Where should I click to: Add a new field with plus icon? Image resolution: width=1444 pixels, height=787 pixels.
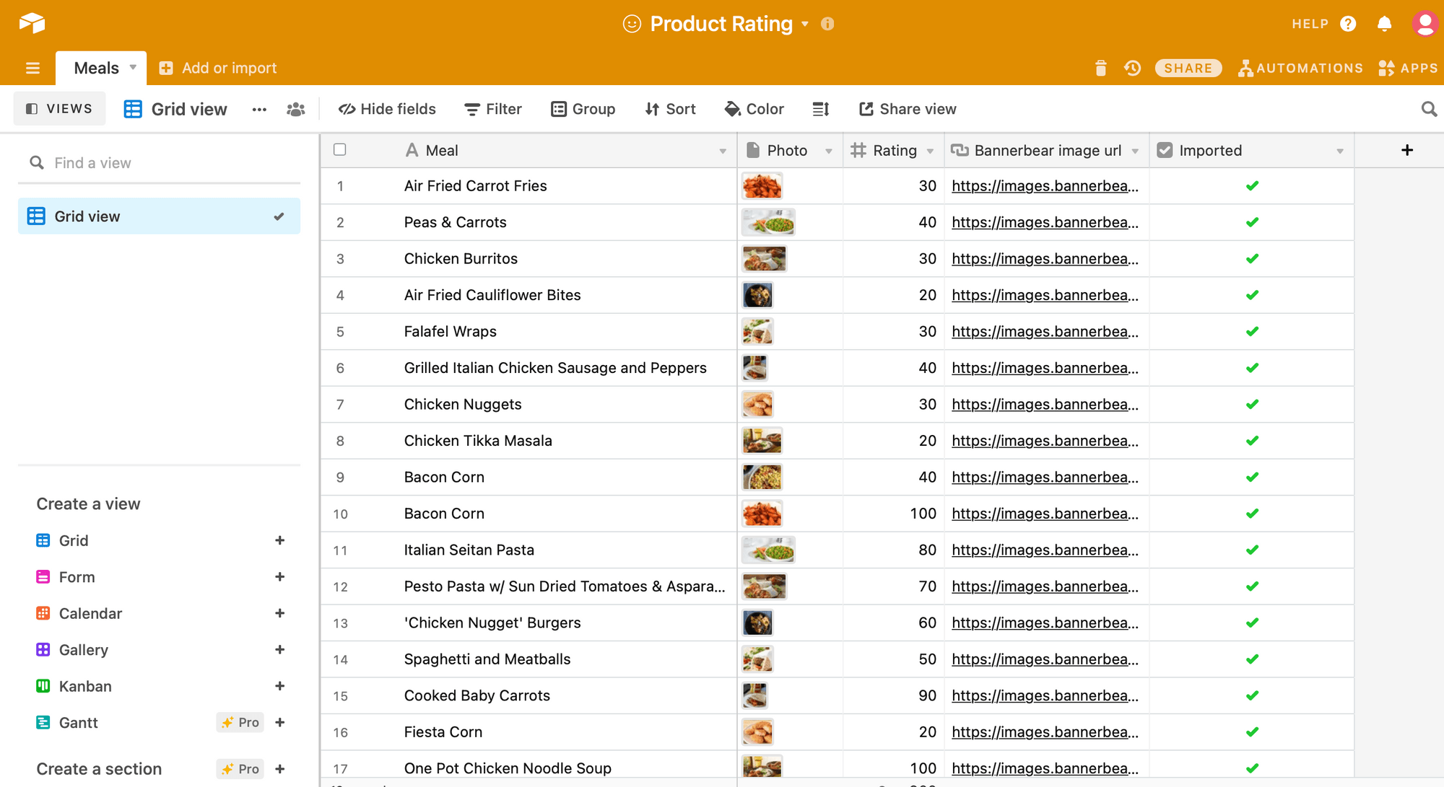[1406, 150]
